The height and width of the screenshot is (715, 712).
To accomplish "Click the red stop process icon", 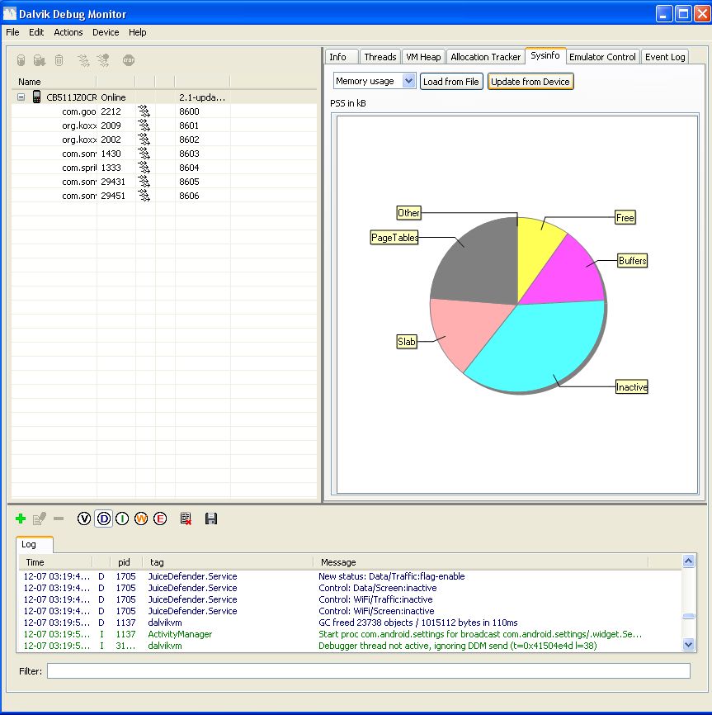I will tap(129, 60).
